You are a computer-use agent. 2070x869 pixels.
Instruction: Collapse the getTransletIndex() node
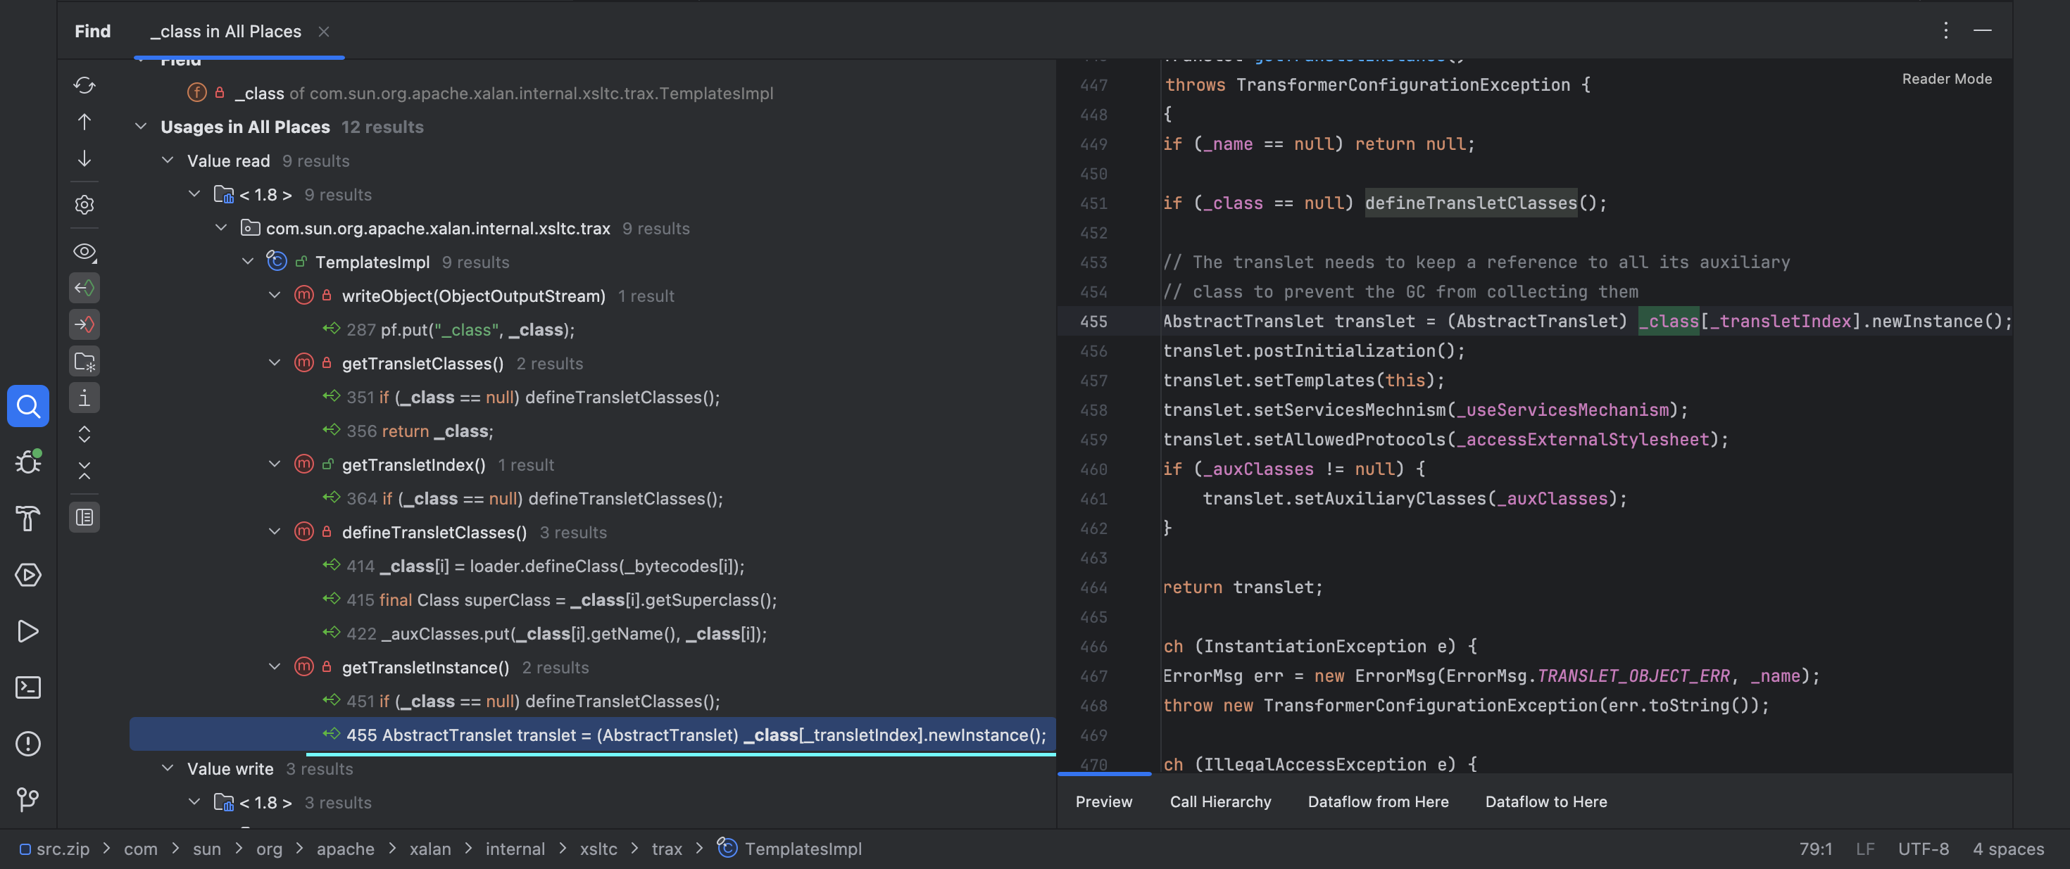tap(274, 464)
